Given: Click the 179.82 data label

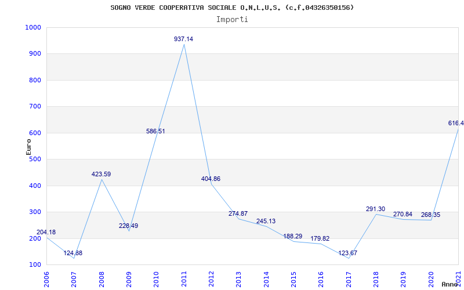Looking at the screenshot, I should click(x=320, y=239).
